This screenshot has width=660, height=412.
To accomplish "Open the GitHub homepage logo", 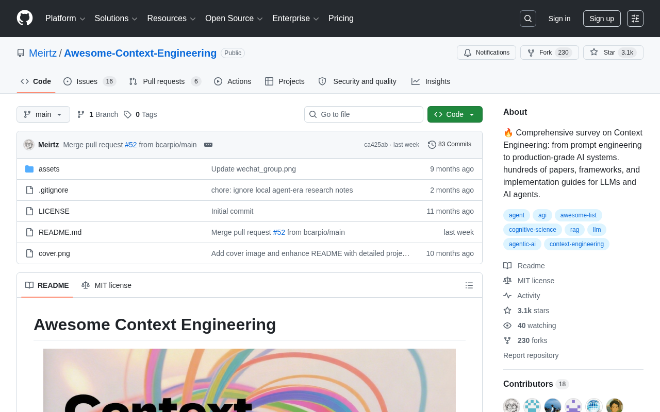I will [25, 18].
